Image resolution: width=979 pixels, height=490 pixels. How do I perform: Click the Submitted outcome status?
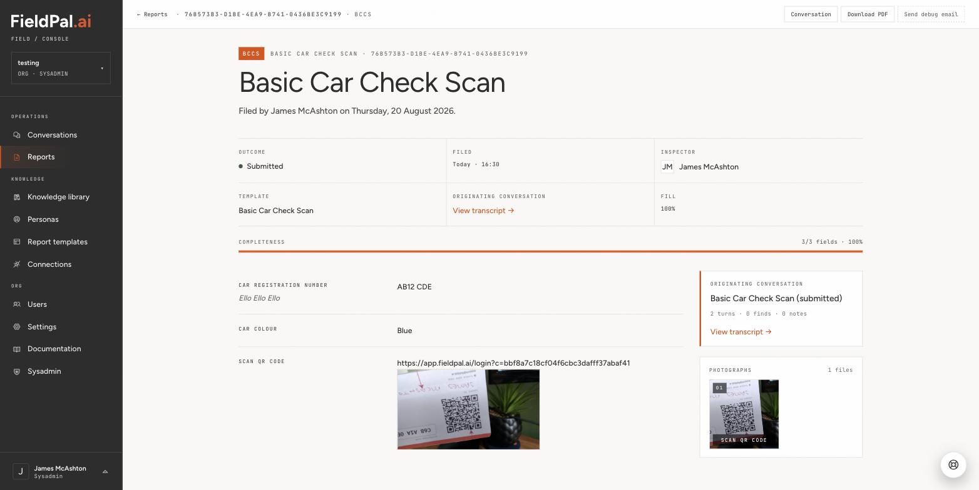tap(261, 166)
